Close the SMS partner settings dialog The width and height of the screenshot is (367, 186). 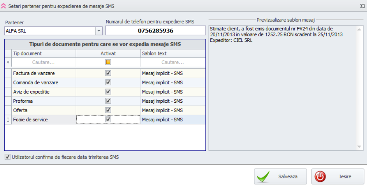(362, 6)
